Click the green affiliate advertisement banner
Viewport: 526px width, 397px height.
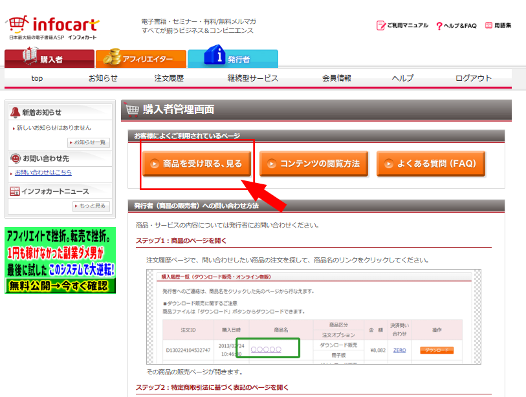[60, 260]
